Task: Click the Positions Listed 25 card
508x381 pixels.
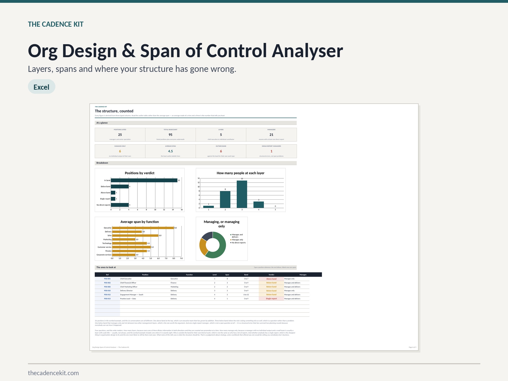Action: pos(120,135)
